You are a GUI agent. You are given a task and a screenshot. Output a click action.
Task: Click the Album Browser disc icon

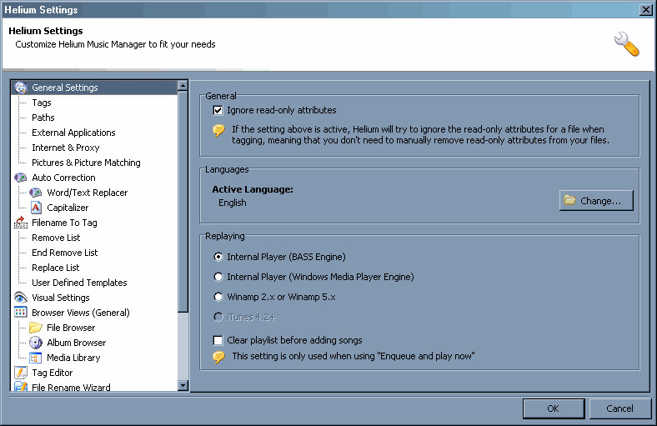[36, 343]
